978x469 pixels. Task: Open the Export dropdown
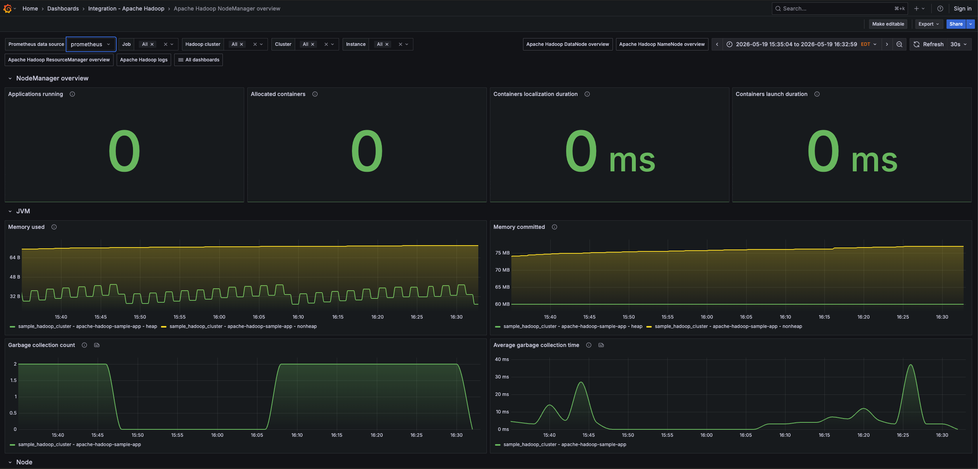(929, 24)
